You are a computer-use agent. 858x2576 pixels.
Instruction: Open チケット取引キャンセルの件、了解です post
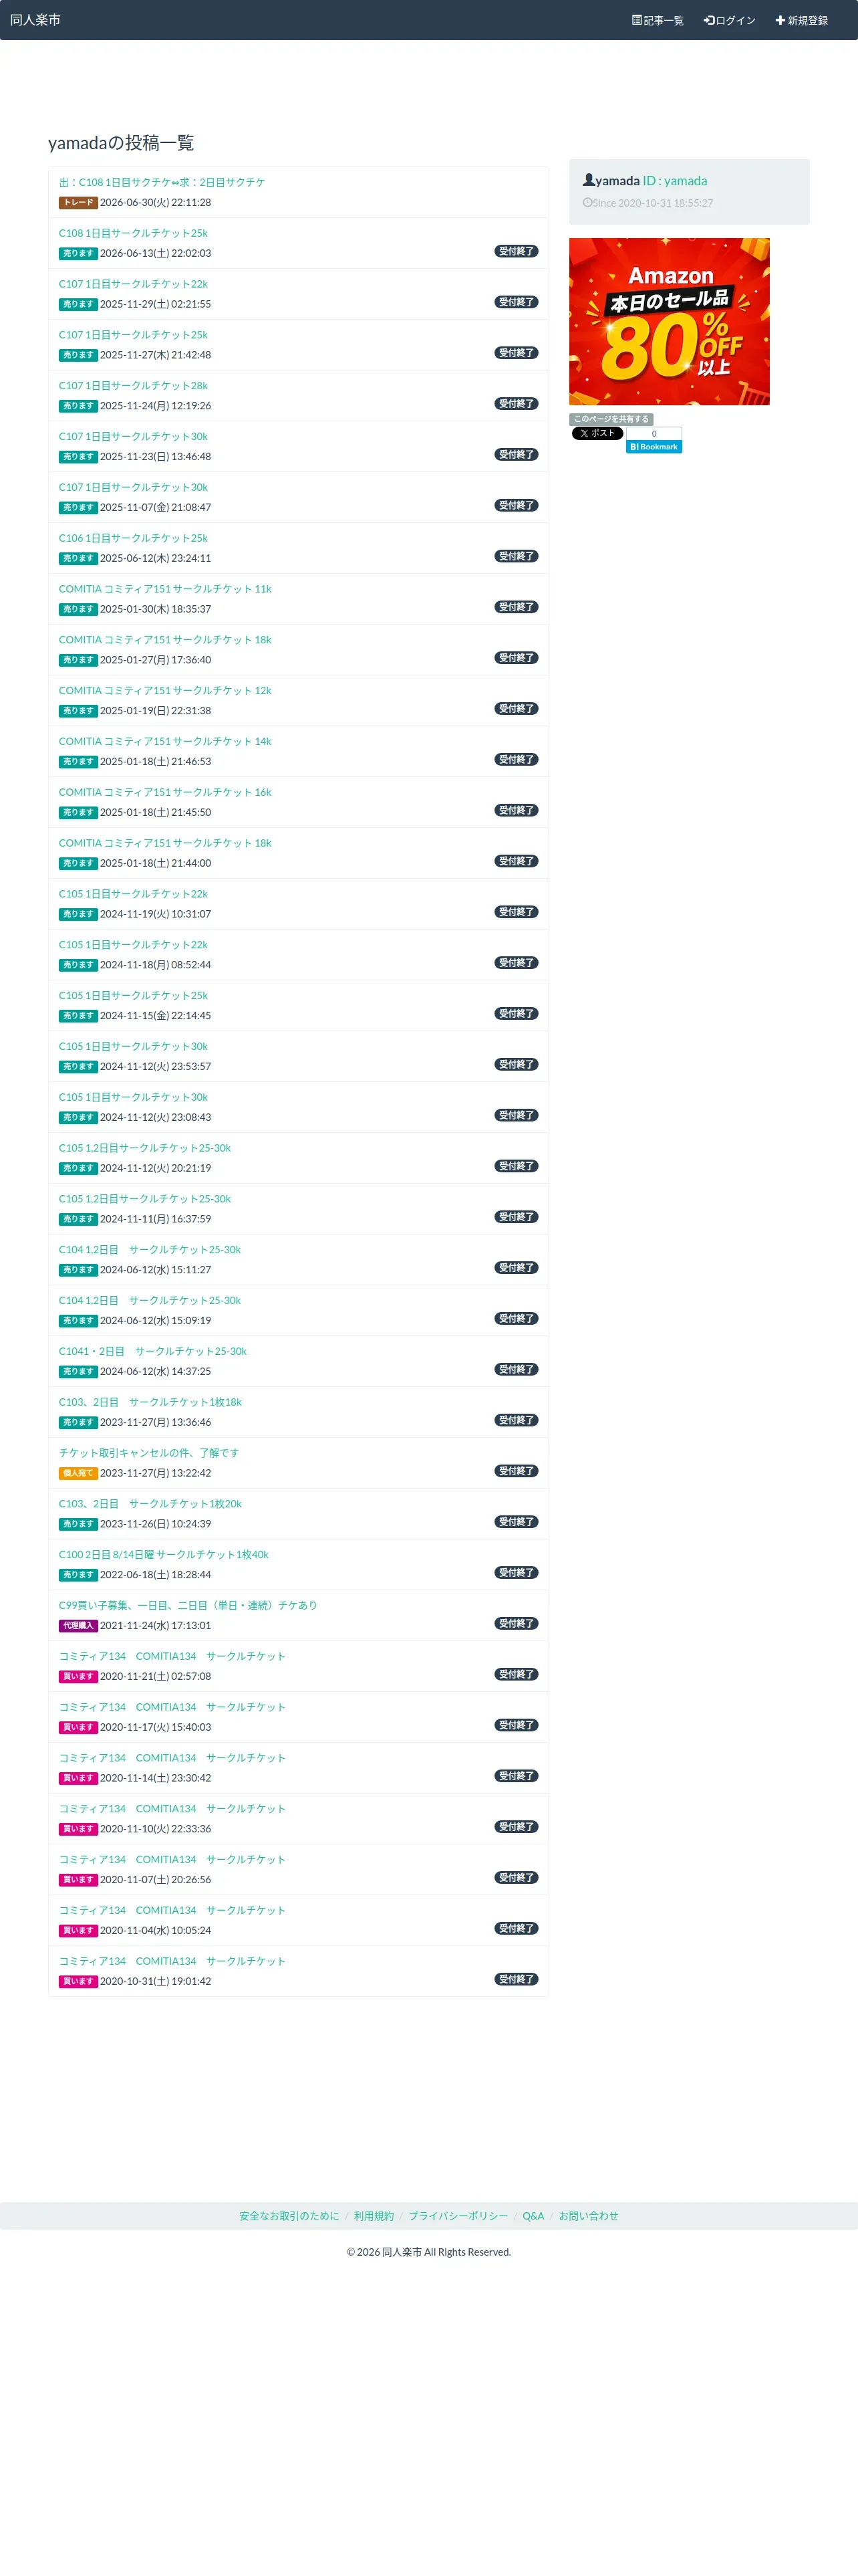[149, 1452]
